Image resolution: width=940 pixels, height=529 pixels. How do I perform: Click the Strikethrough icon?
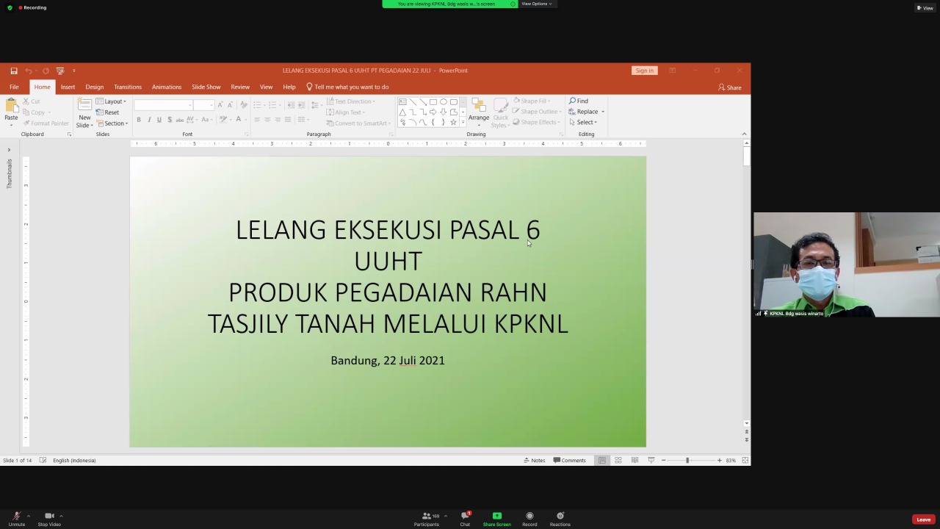click(x=179, y=120)
